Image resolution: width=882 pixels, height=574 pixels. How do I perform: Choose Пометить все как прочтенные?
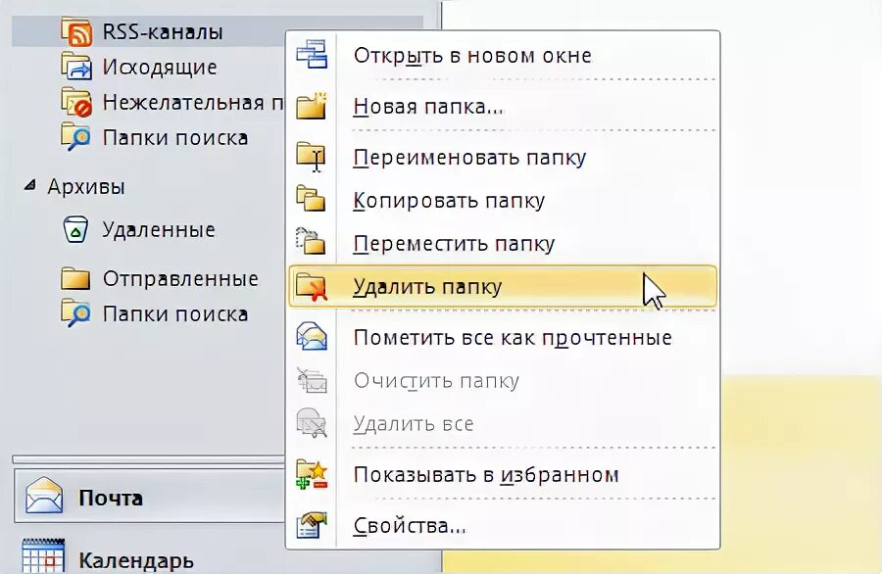coord(503,338)
